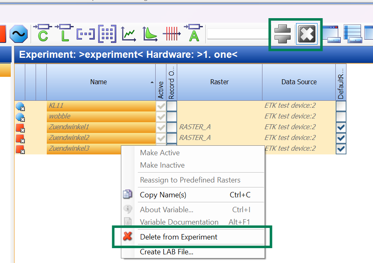Click the Data Source column header
The image size is (373, 263).
point(299,82)
